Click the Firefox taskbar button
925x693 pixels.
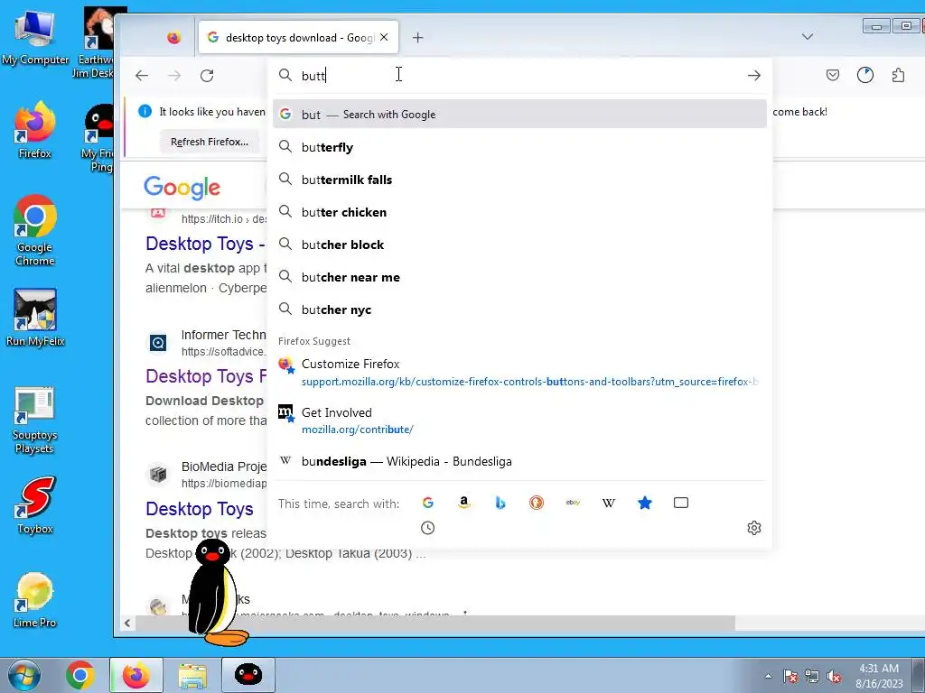tap(136, 675)
